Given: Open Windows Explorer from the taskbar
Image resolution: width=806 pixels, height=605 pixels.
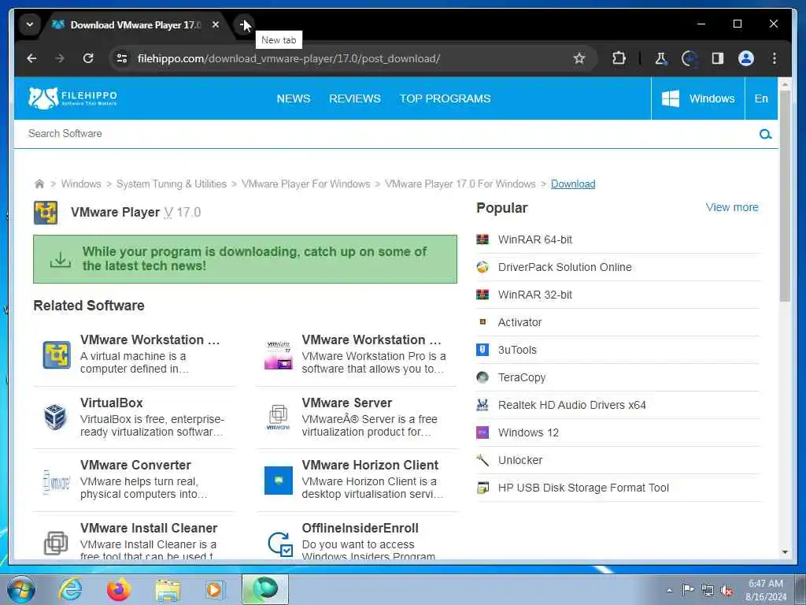Looking at the screenshot, I should (168, 591).
